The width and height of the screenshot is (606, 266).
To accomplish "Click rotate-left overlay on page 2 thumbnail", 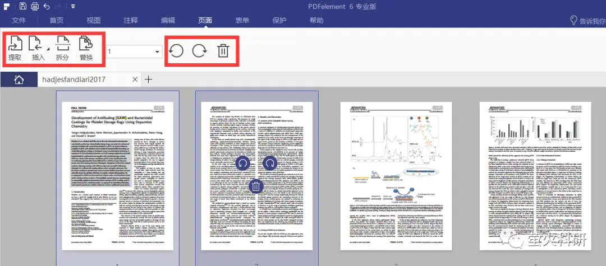I will [x=242, y=163].
